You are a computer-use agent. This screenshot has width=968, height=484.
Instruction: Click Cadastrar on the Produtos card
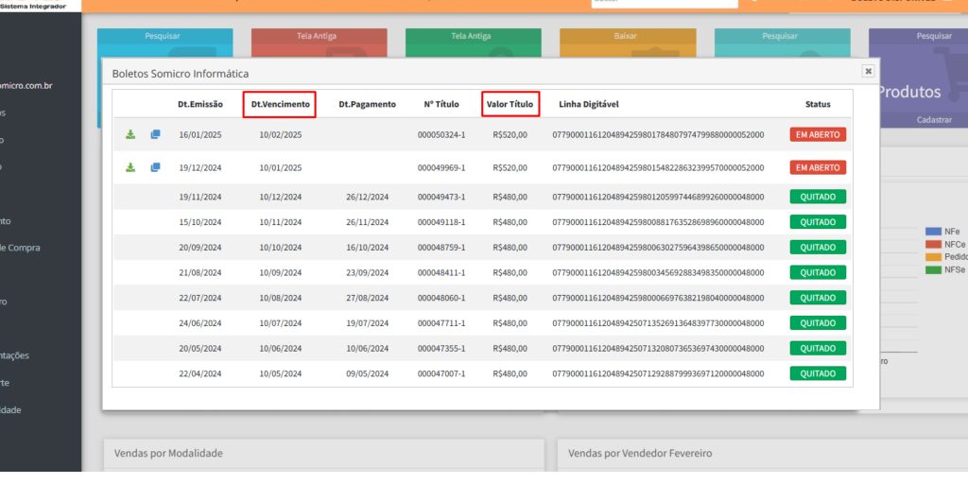tap(934, 120)
